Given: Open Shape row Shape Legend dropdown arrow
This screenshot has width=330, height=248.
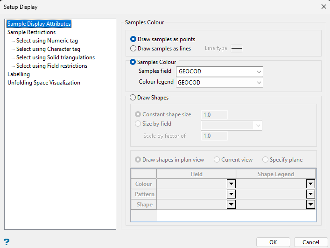Looking at the screenshot, I should pyautogui.click(x=310, y=204).
